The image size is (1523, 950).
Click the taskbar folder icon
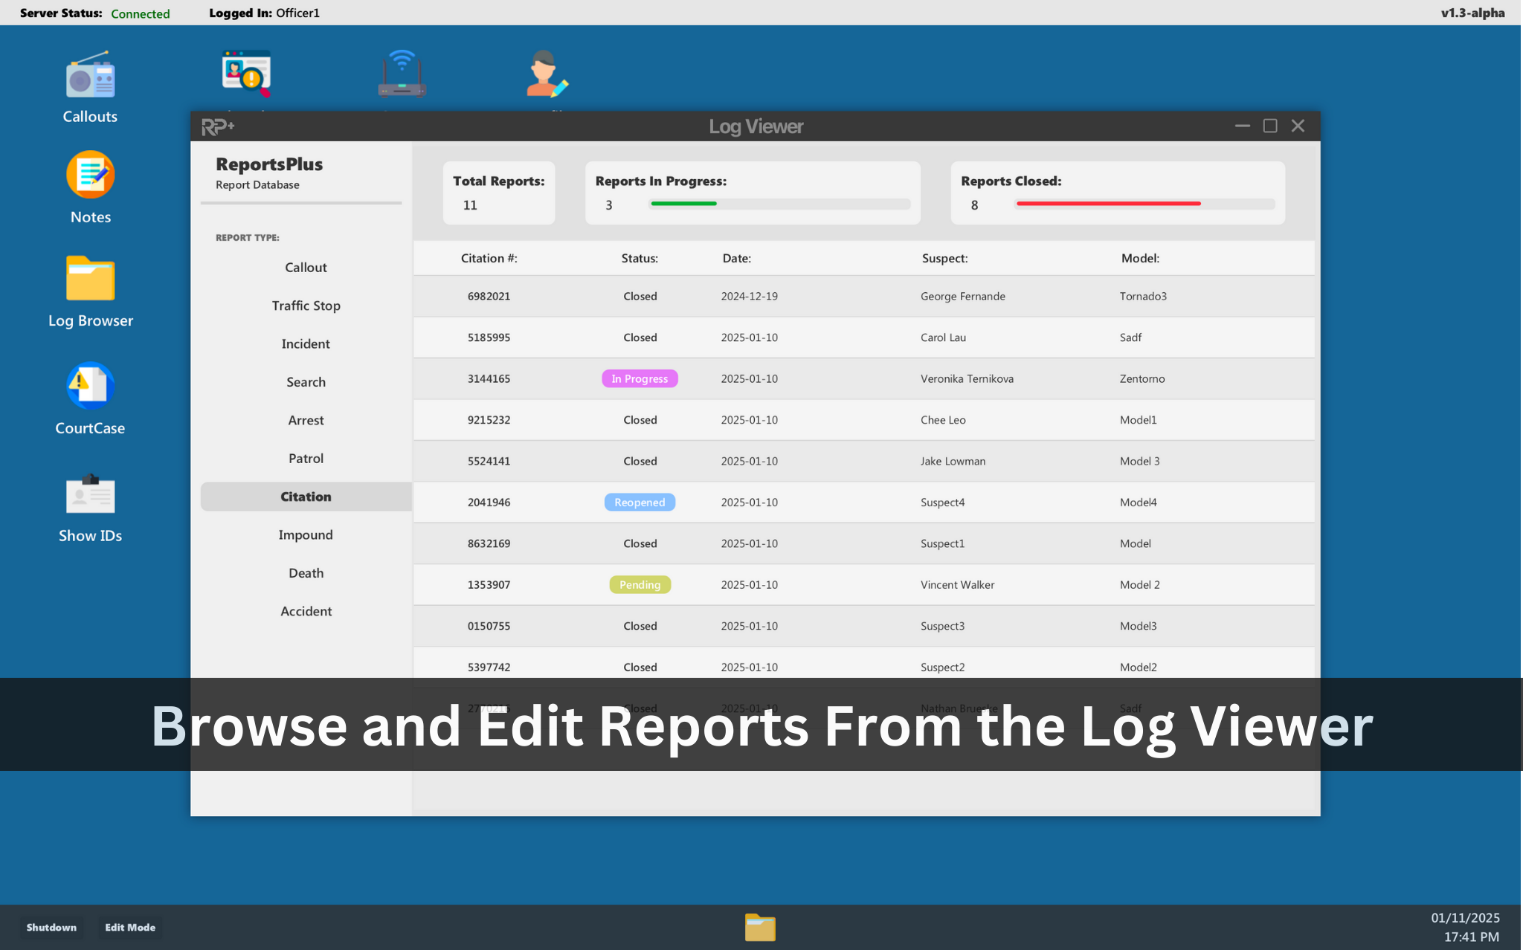[x=760, y=927]
